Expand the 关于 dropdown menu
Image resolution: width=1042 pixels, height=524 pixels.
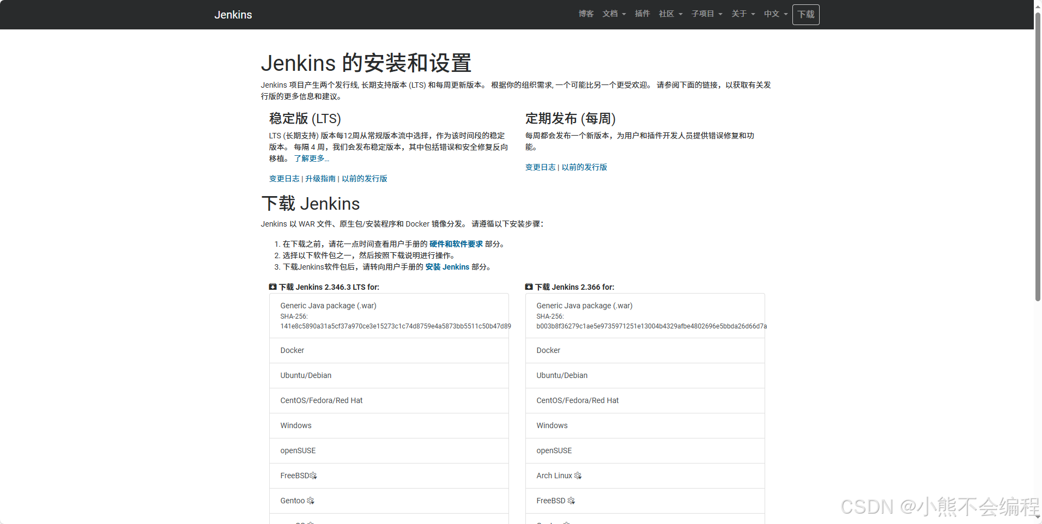pyautogui.click(x=743, y=14)
